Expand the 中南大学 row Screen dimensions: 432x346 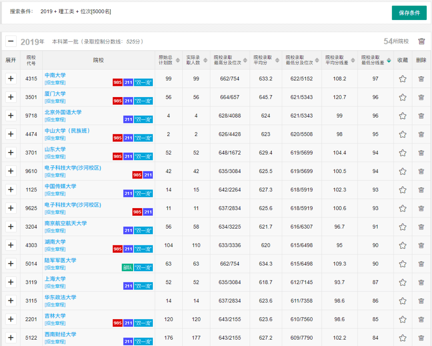[11, 78]
